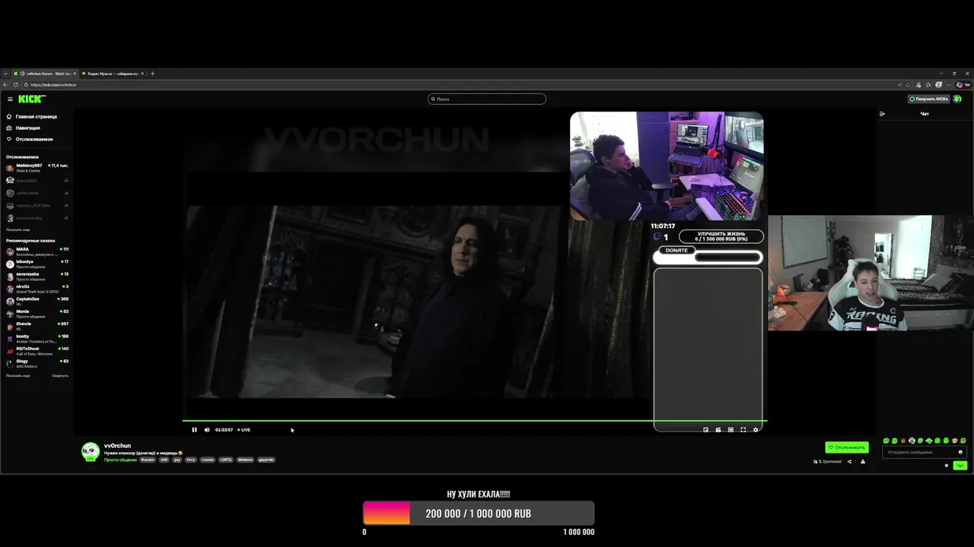The width and height of the screenshot is (974, 547).
Task: Toggle theater mode in player
Action: point(730,430)
